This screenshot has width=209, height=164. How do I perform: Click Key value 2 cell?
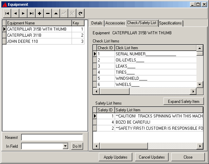click(78, 35)
